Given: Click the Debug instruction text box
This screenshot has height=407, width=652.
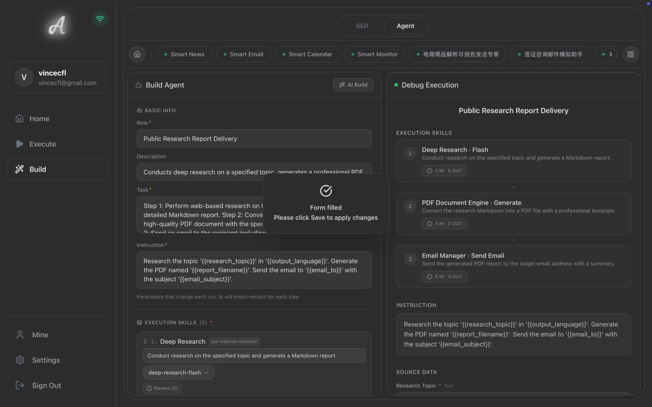Looking at the screenshot, I should 513,334.
